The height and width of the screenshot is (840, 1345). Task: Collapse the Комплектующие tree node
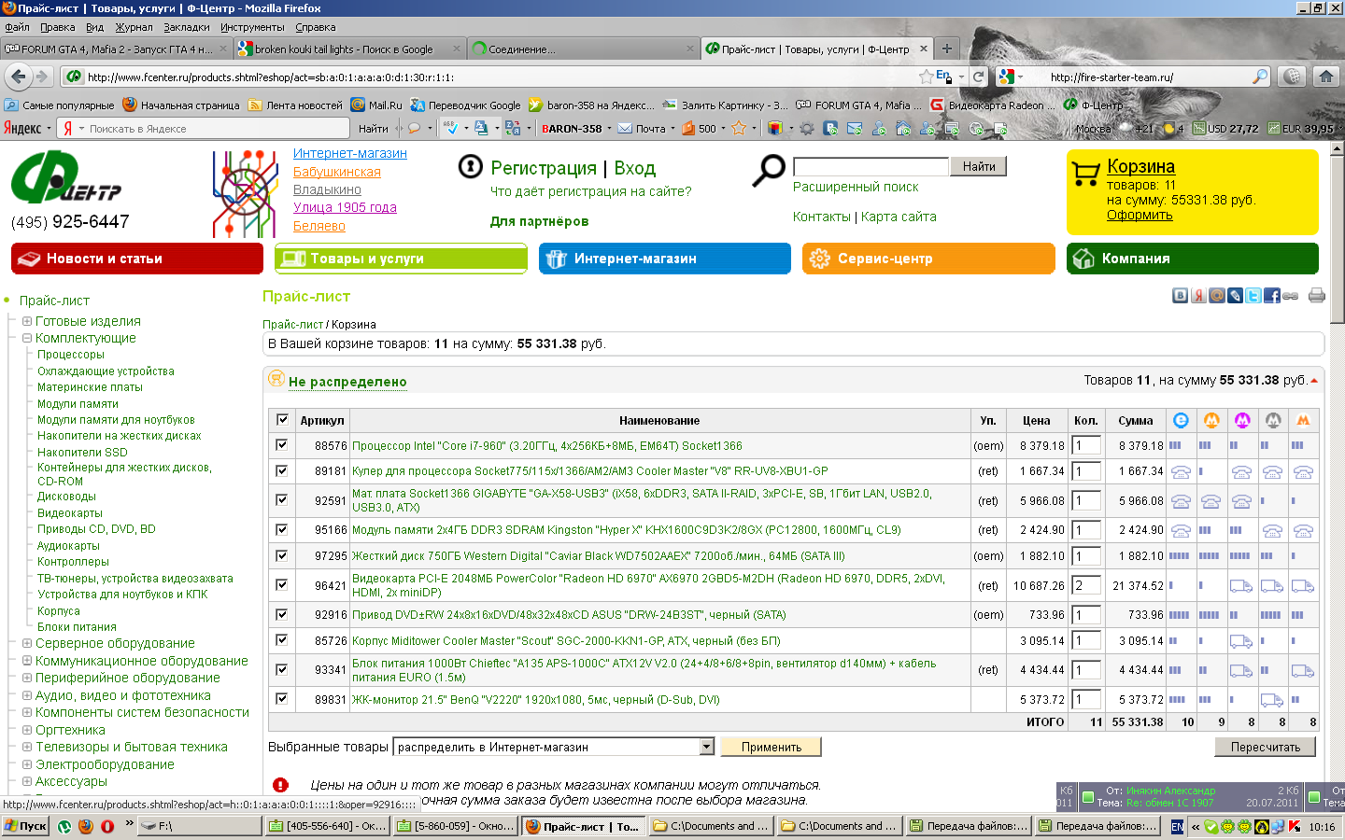[27, 338]
